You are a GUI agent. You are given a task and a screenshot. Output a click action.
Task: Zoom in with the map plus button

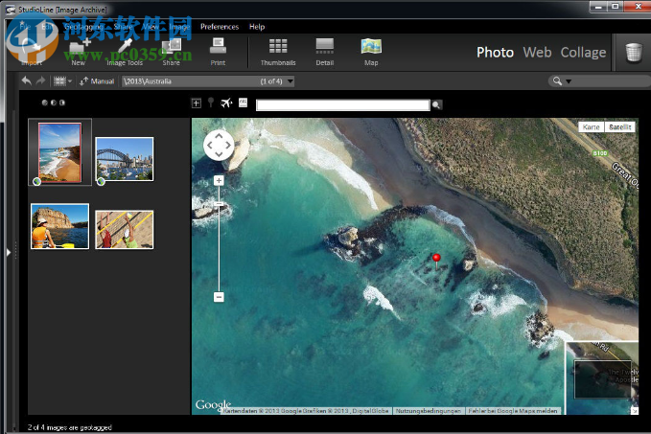click(219, 180)
